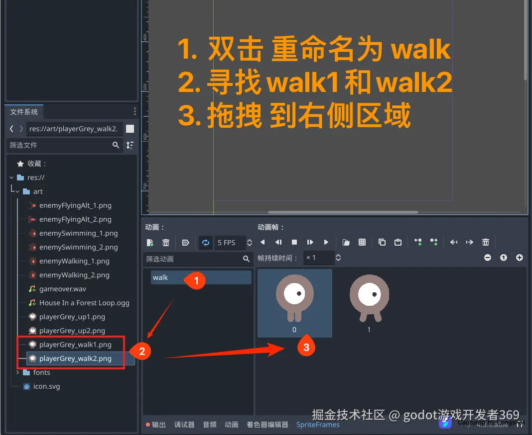Click the res://art path field
Viewport: 532px width, 435px height.
[x=74, y=129]
